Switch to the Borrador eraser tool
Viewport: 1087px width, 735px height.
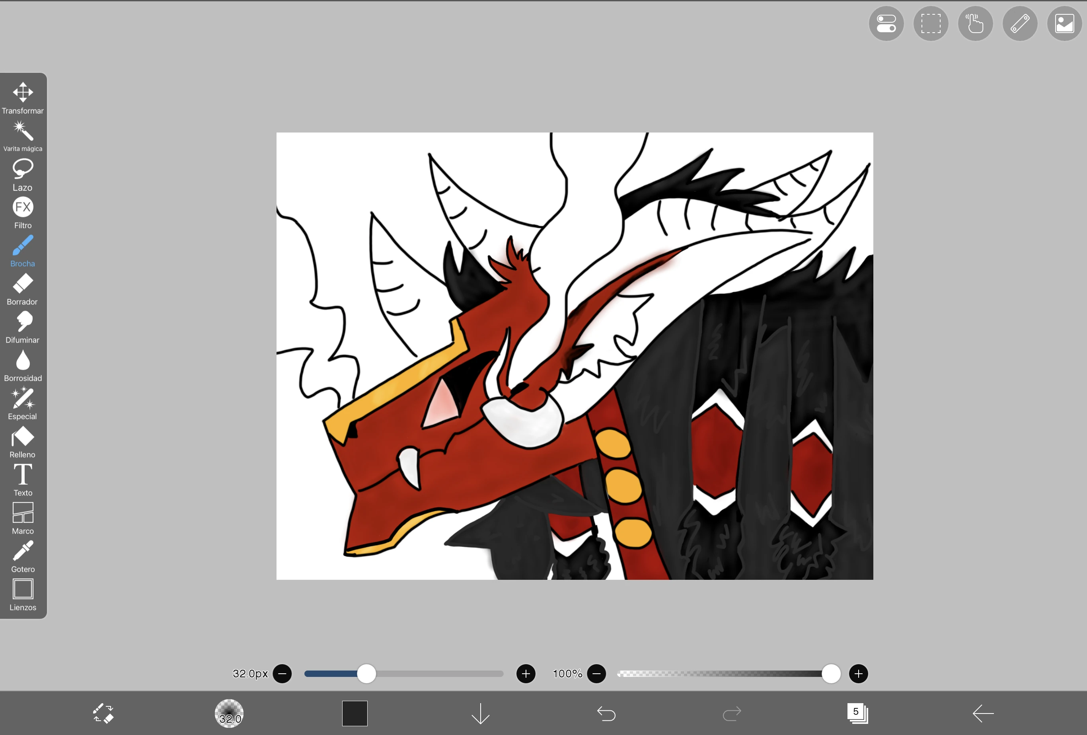click(22, 287)
